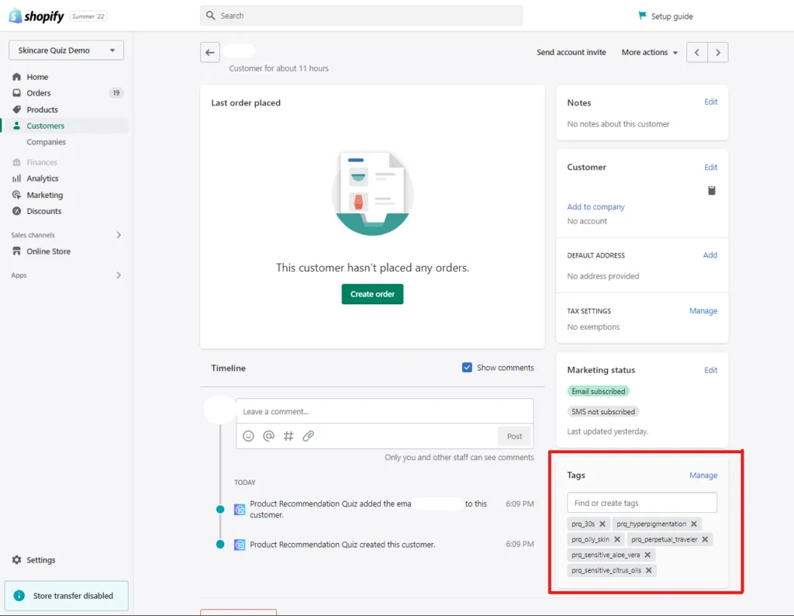Click the top Search field
Image resolution: width=794 pixels, height=616 pixels.
coord(361,16)
